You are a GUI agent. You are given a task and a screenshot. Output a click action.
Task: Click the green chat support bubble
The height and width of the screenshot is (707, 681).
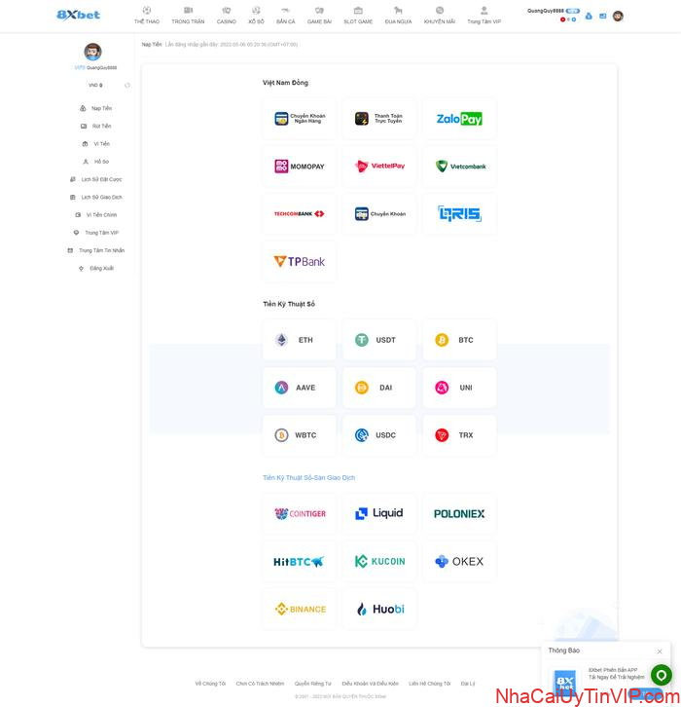pyautogui.click(x=662, y=675)
